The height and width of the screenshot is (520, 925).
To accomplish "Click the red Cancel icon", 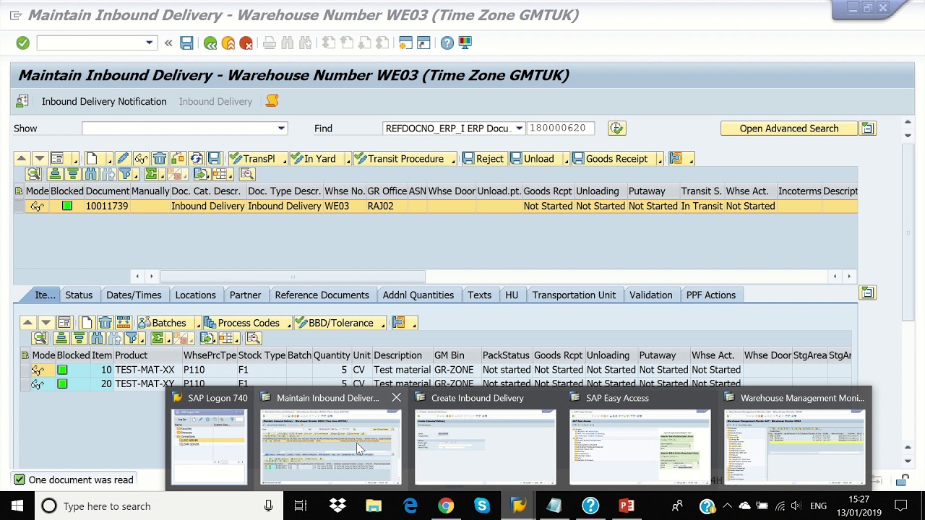I will 246,43.
